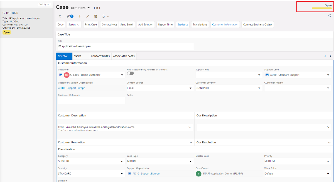The image size is (334, 182).
Task: Click the Customer Description text area
Action: [125, 127]
